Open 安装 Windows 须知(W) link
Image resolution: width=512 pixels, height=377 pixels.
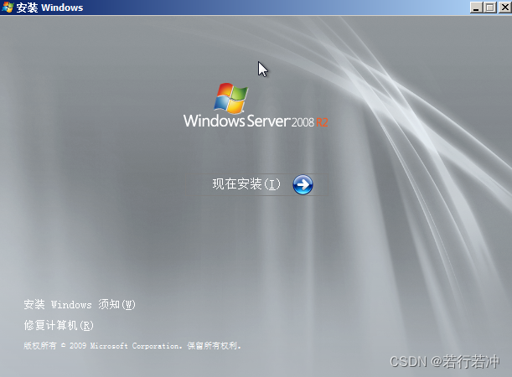click(80, 305)
